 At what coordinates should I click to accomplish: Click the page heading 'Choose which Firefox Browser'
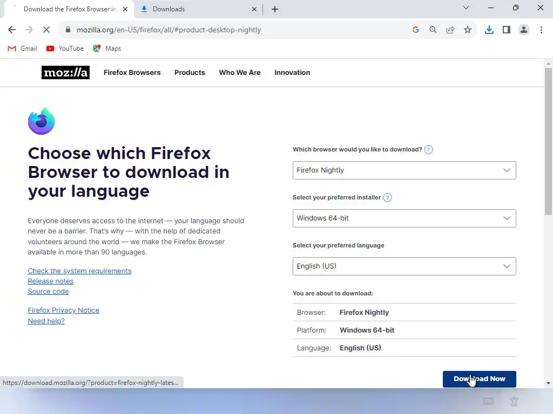[129, 172]
